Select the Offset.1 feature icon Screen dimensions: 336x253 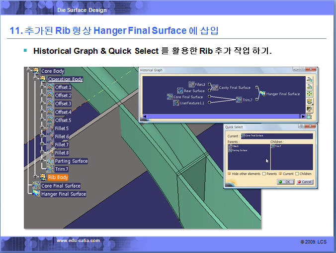(50, 87)
